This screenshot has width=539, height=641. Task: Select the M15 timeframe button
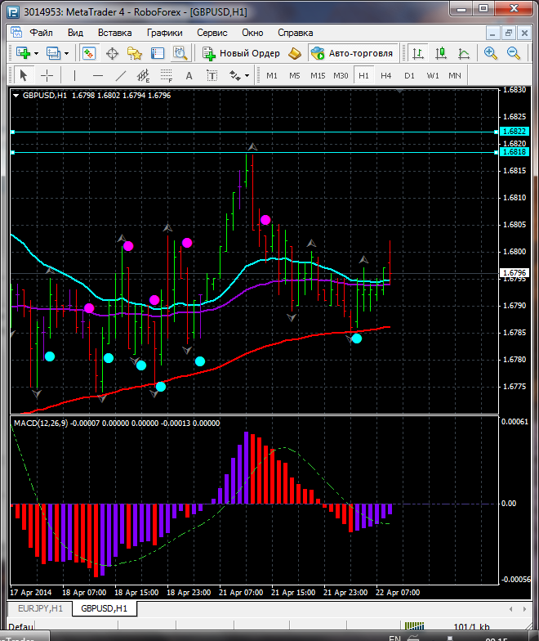click(318, 75)
